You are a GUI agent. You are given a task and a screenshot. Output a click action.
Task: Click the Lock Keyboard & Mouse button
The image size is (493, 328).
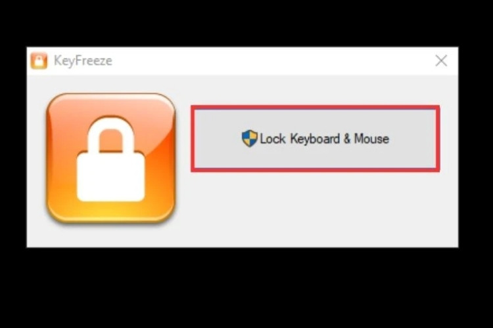315,138
